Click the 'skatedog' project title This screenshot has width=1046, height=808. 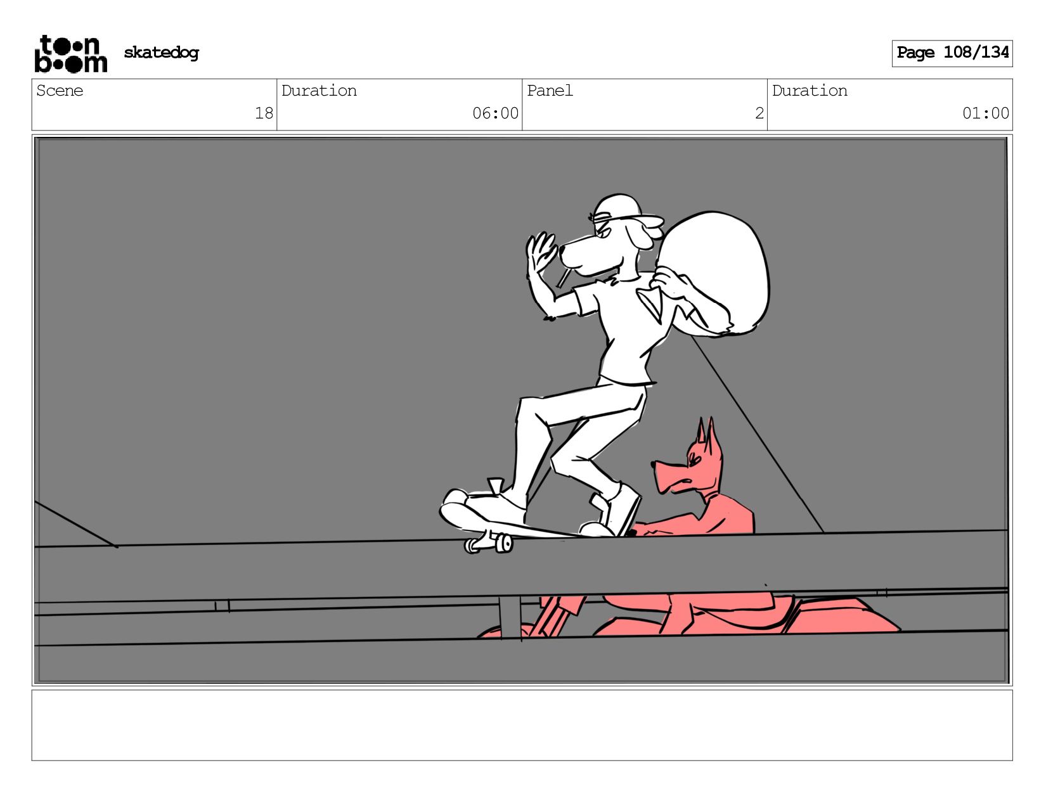tap(161, 53)
